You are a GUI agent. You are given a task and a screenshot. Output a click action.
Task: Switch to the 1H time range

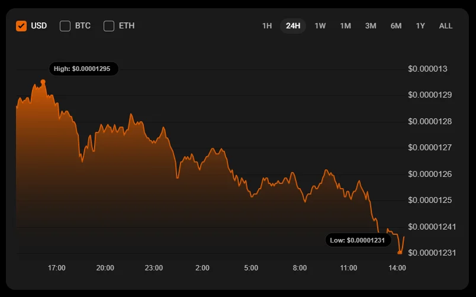click(x=267, y=26)
